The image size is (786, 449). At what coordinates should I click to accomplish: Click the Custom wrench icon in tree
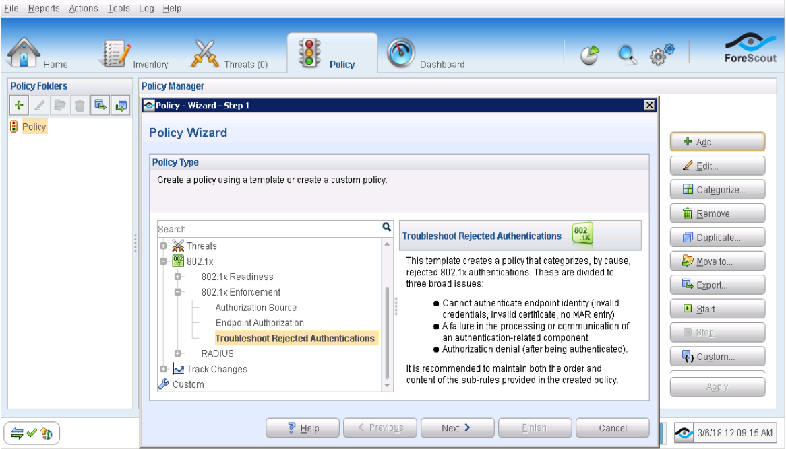(x=163, y=384)
